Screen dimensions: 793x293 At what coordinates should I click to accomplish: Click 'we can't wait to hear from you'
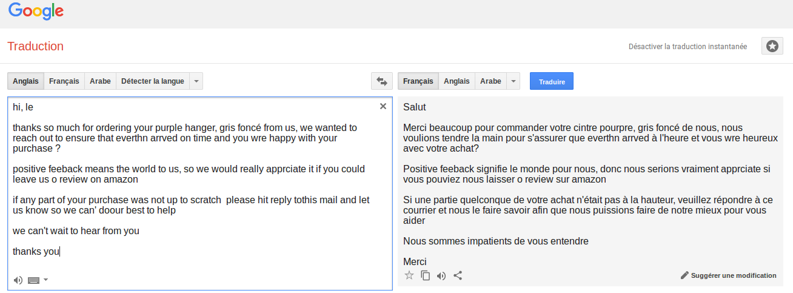click(x=76, y=231)
